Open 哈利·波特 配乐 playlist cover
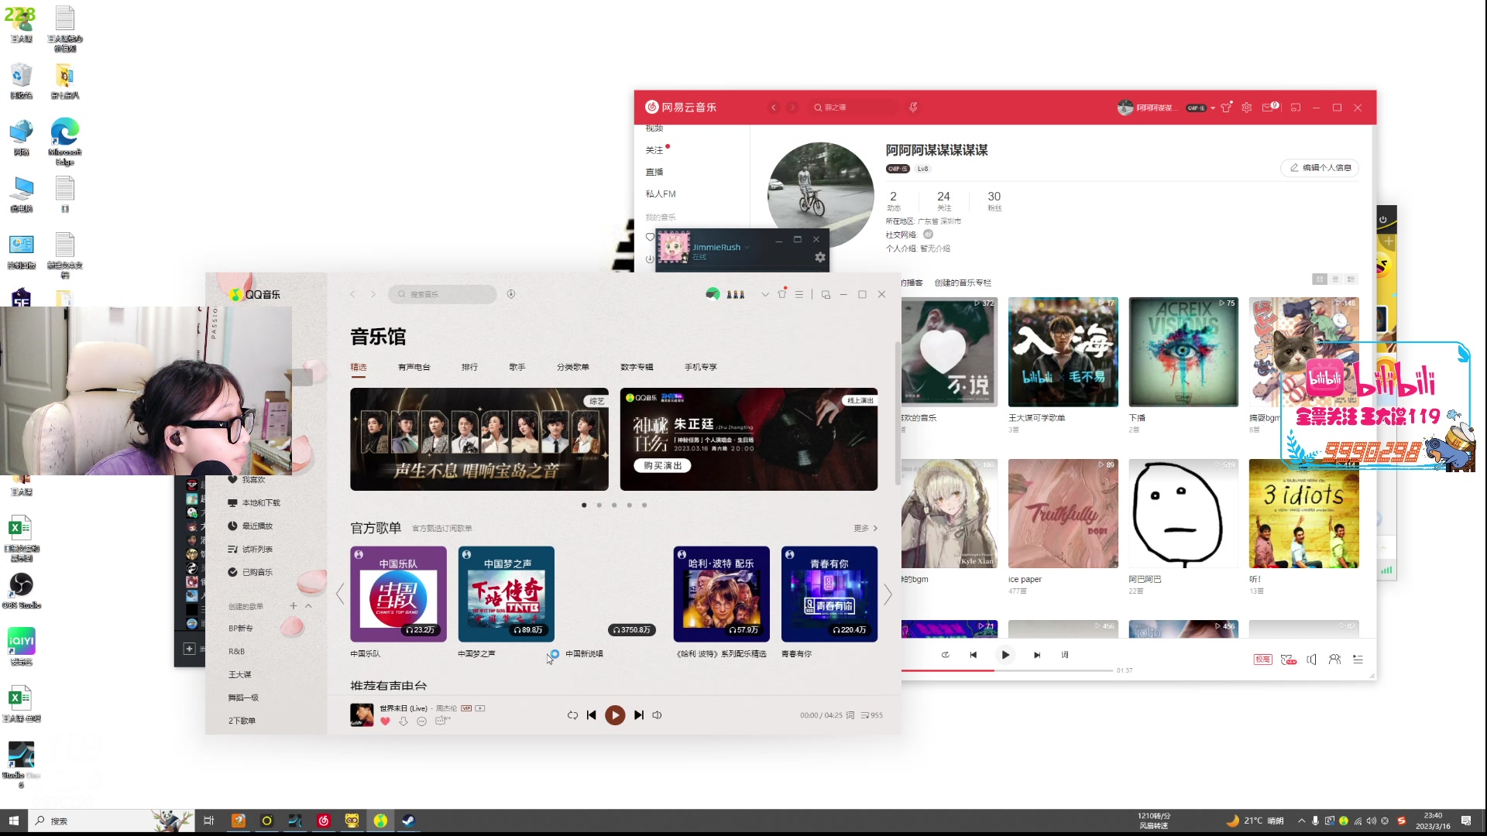Image resolution: width=1487 pixels, height=836 pixels. [722, 594]
